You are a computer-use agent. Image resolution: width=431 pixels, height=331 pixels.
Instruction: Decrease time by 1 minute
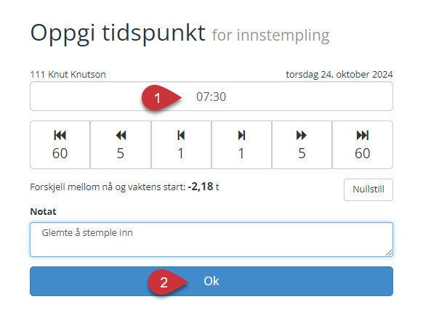181,144
